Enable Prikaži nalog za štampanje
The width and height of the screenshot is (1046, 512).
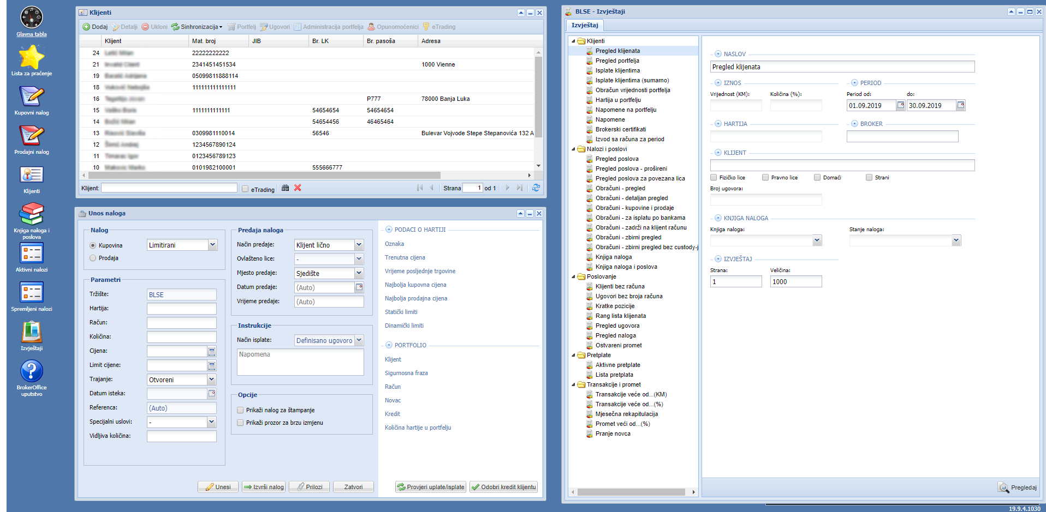240,410
